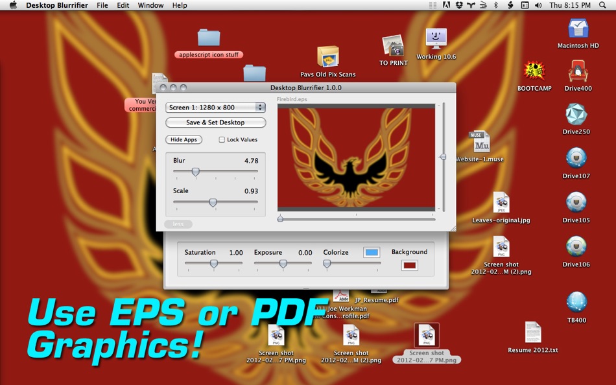Click the vertical slider beside preview

[443, 157]
